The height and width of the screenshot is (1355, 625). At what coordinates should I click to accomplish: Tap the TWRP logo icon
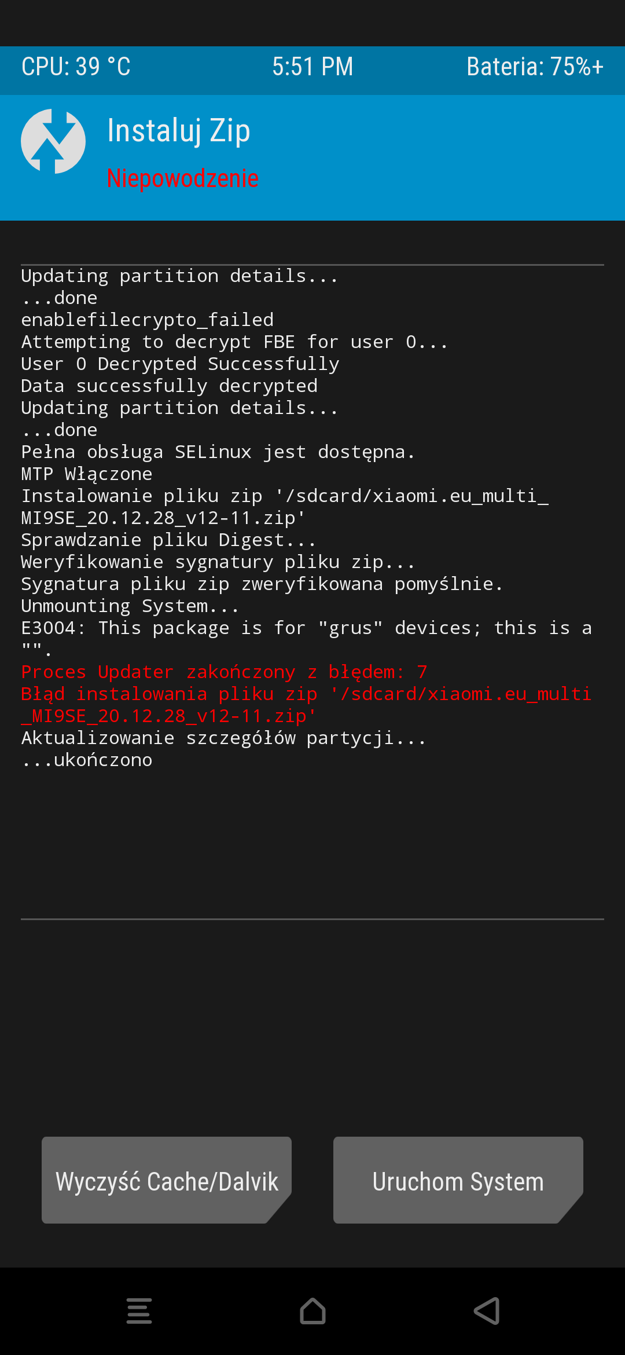pyautogui.click(x=53, y=141)
